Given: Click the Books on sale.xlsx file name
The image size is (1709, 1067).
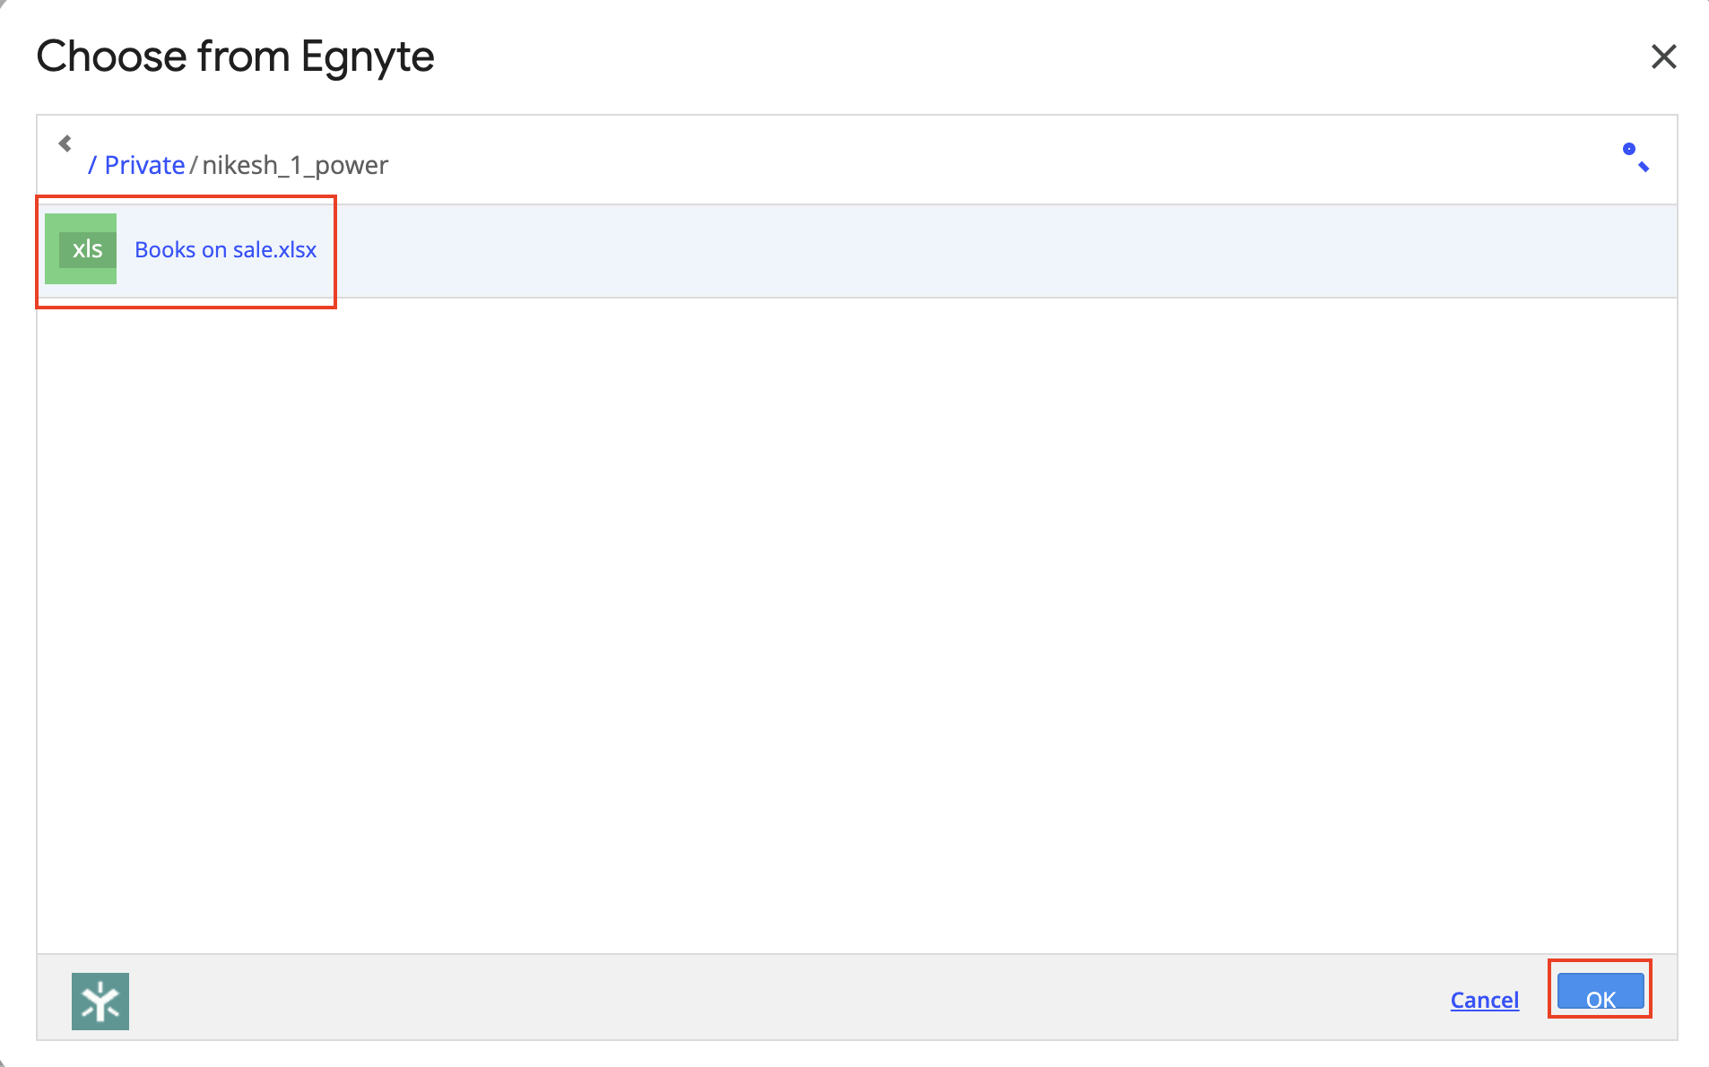Looking at the screenshot, I should click(x=225, y=249).
